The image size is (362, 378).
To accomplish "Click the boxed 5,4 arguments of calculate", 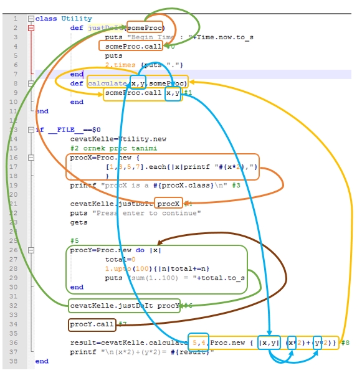I will pyautogui.click(x=199, y=343).
